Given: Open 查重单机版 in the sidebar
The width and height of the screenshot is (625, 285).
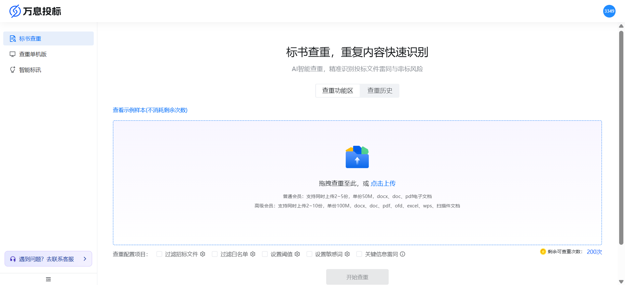Looking at the screenshot, I should [49, 54].
